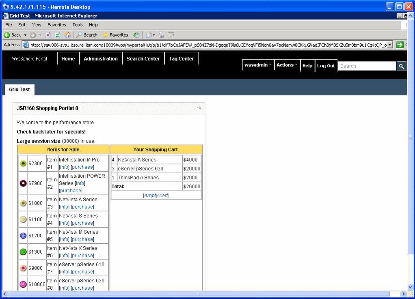Screen dimensions: 415x299
Task: Click purchase for NetVista M Series
Action: (82, 239)
